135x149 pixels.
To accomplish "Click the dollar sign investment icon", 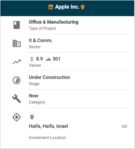I will [32, 59].
